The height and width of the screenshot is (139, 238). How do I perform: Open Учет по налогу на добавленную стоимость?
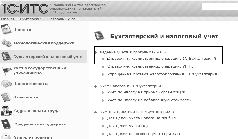pos(149,100)
